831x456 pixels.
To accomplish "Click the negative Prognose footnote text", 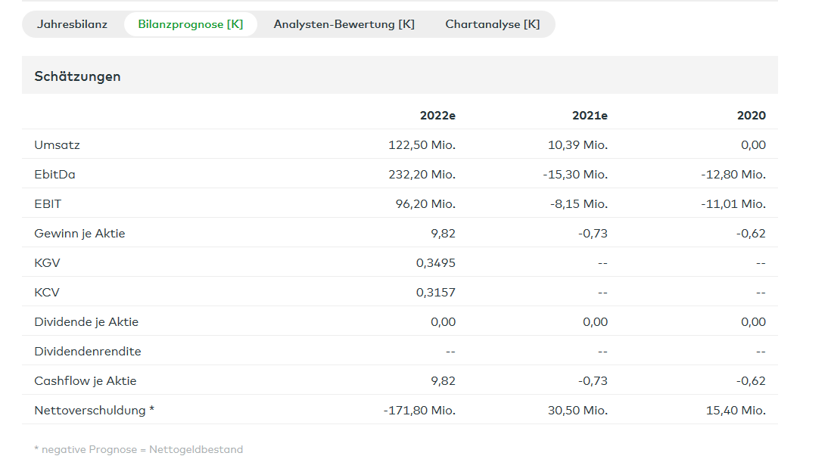I will pos(138,449).
